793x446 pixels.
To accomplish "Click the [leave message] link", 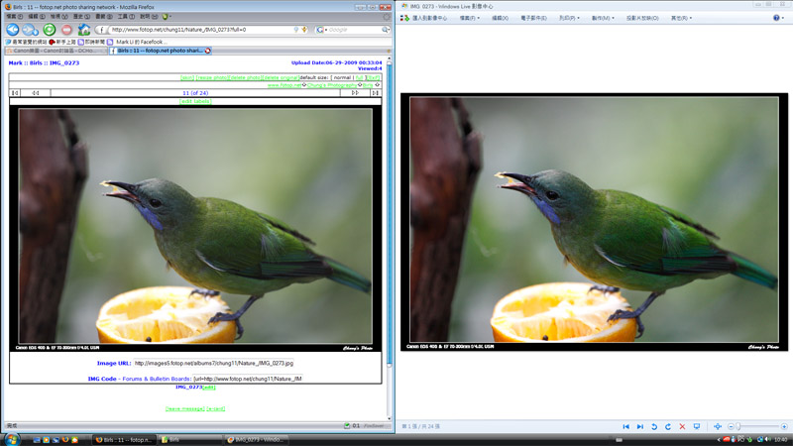I will (x=185, y=408).
